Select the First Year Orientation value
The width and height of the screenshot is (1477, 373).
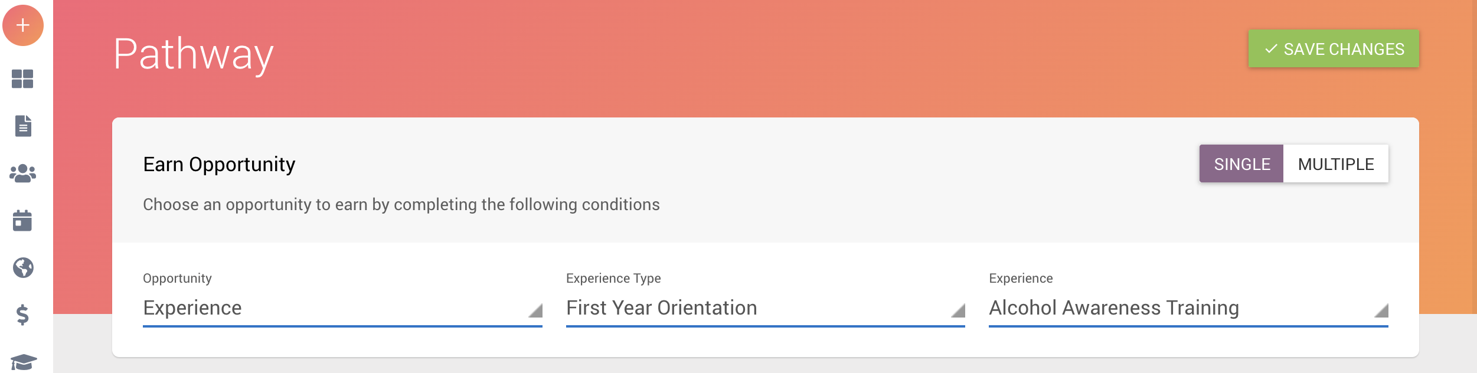click(661, 308)
